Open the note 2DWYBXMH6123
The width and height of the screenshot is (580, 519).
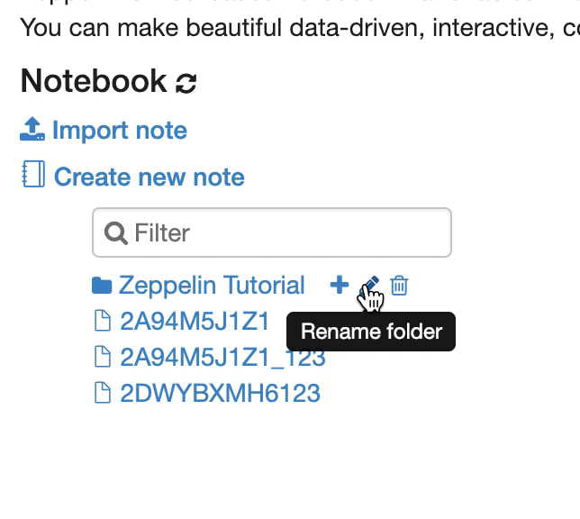220,393
